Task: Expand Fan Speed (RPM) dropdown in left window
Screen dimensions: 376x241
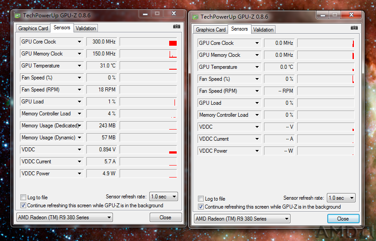Action: coord(79,90)
